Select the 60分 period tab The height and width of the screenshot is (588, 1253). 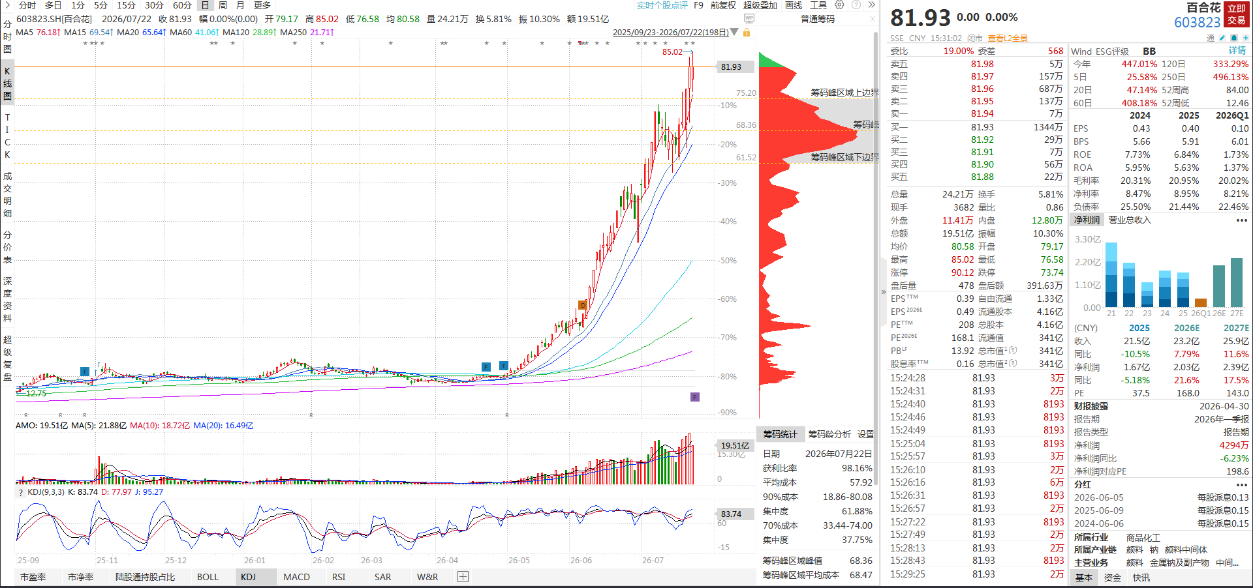181,5
